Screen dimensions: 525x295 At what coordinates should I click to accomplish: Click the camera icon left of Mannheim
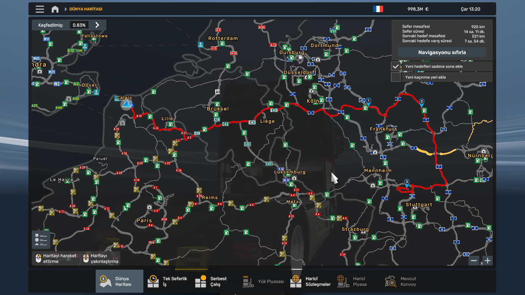(x=372, y=186)
